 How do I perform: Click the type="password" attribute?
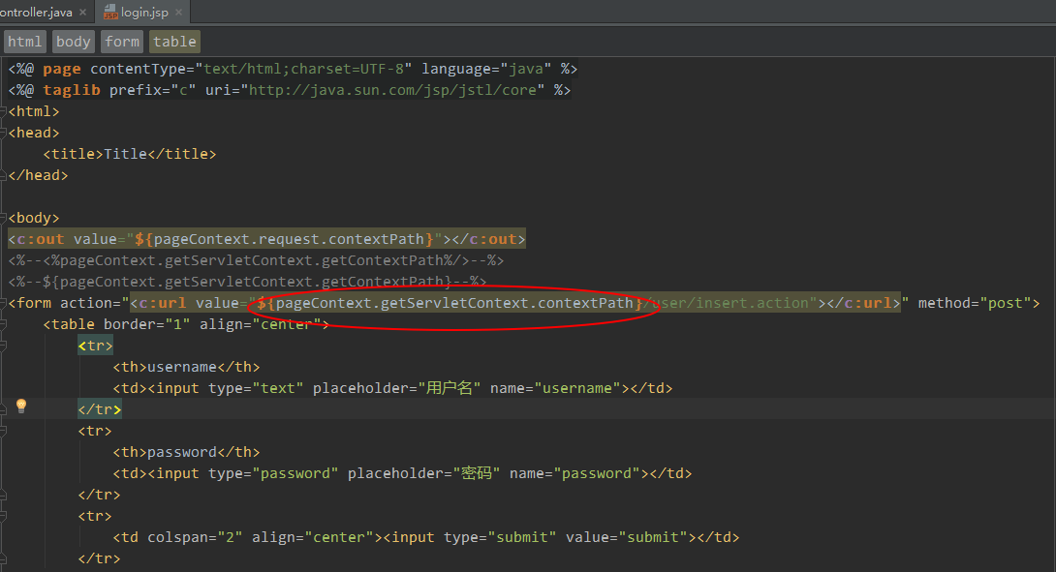coord(273,473)
